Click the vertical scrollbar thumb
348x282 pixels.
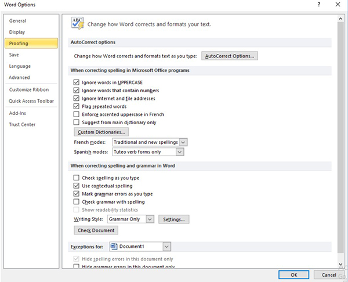coord(340,138)
